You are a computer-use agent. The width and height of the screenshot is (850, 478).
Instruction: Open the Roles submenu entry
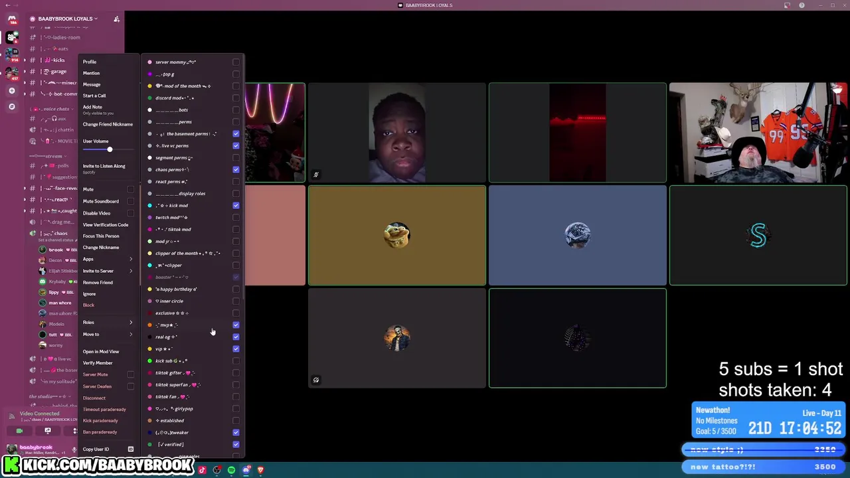[108, 322]
